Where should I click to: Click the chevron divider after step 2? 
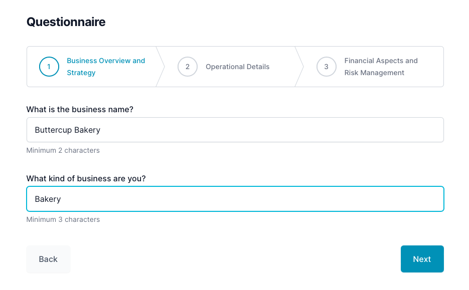[x=299, y=67]
